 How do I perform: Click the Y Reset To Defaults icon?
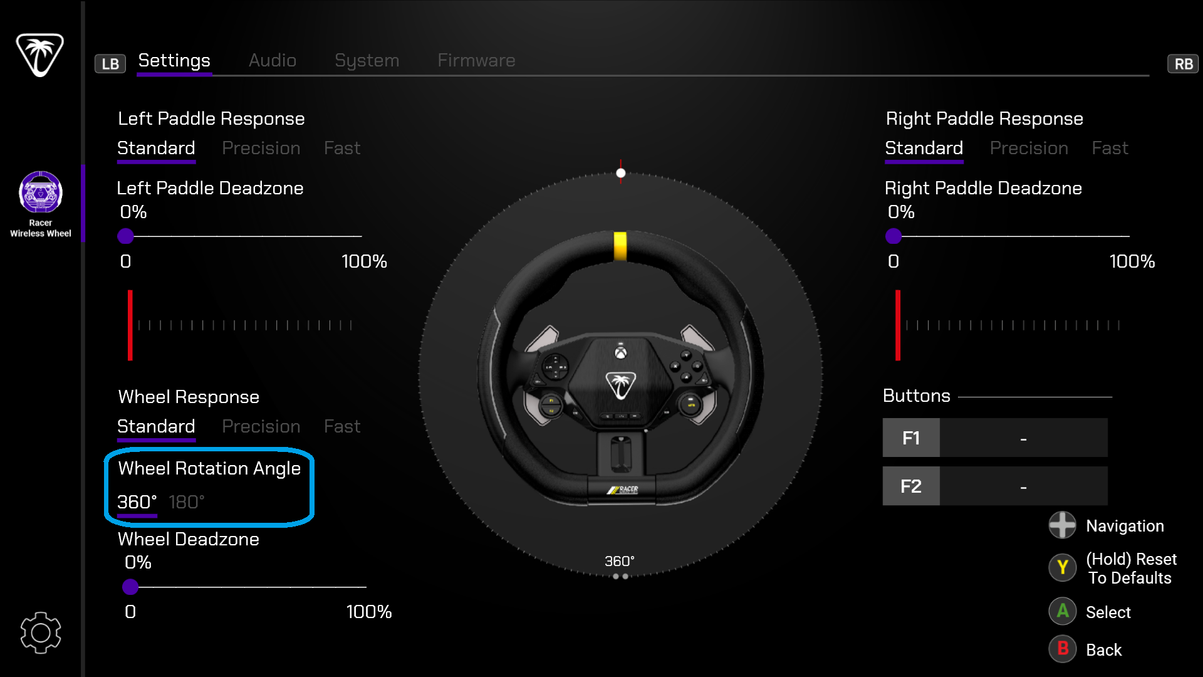(x=1063, y=567)
